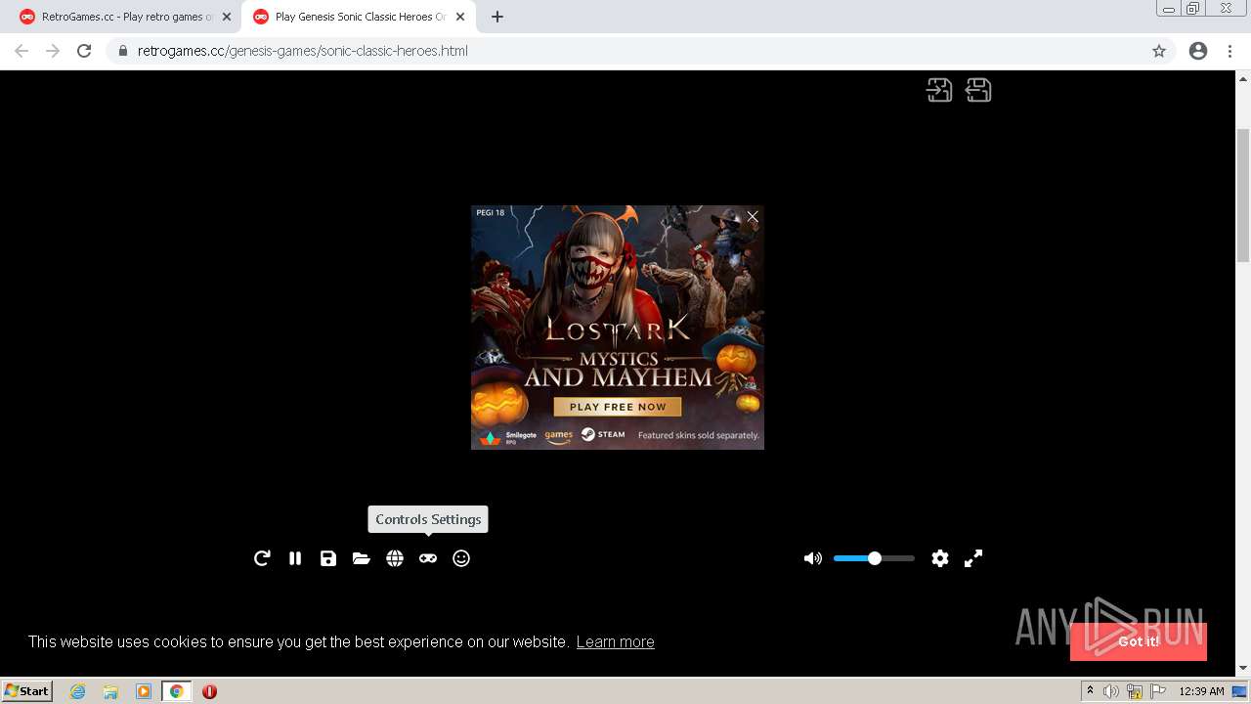Click the scrollbar down arrow
This screenshot has width=1251, height=704.
(1243, 669)
